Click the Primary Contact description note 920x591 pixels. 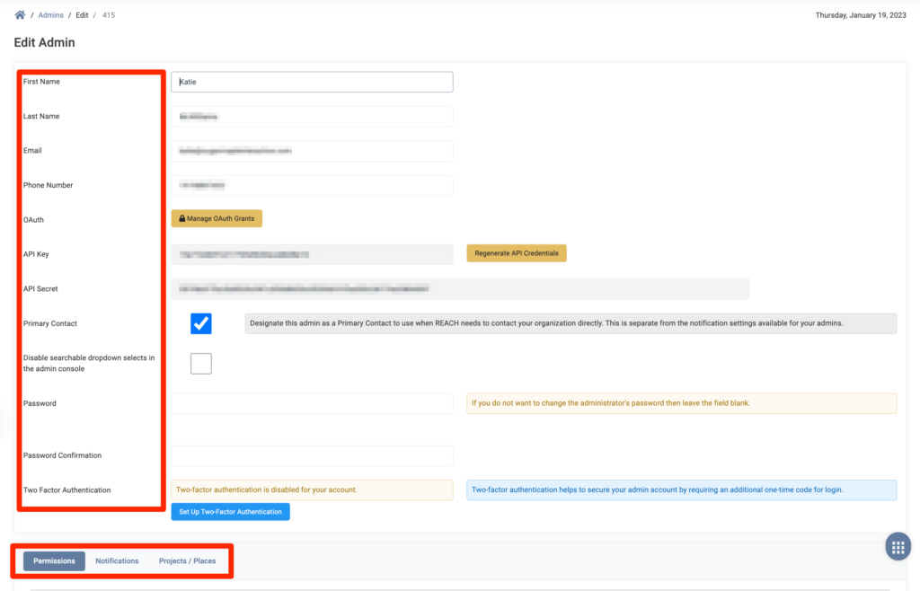pos(571,323)
